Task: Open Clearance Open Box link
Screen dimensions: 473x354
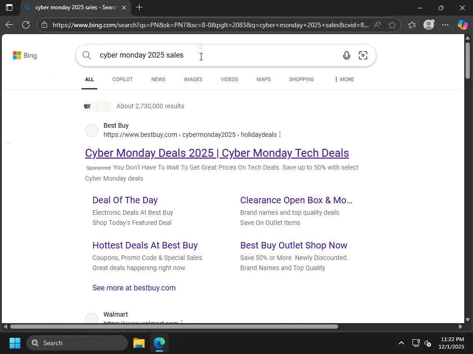Action: pyautogui.click(x=296, y=200)
